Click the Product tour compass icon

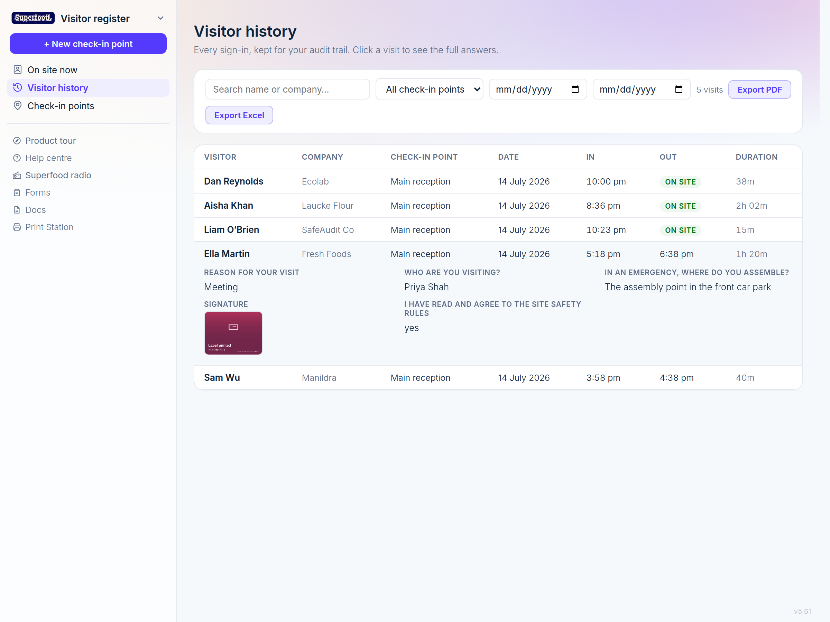(17, 141)
